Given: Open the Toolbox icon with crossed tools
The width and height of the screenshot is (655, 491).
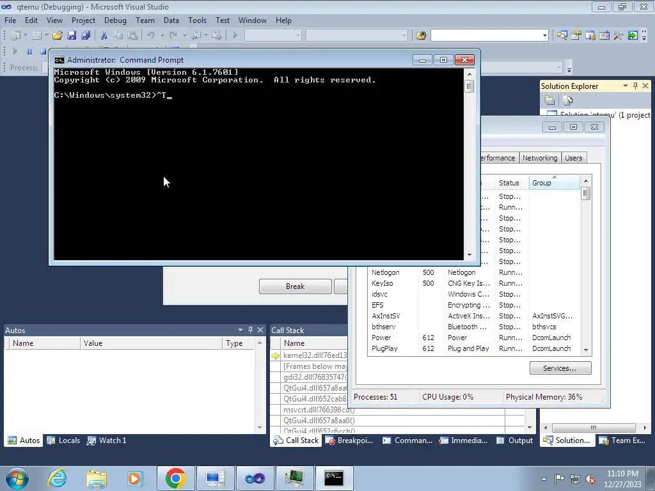Looking at the screenshot, I should point(619,36).
